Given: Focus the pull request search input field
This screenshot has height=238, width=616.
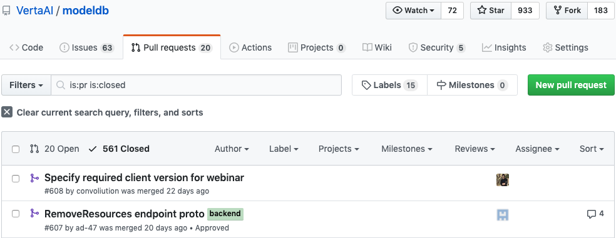Looking at the screenshot, I should point(196,85).
